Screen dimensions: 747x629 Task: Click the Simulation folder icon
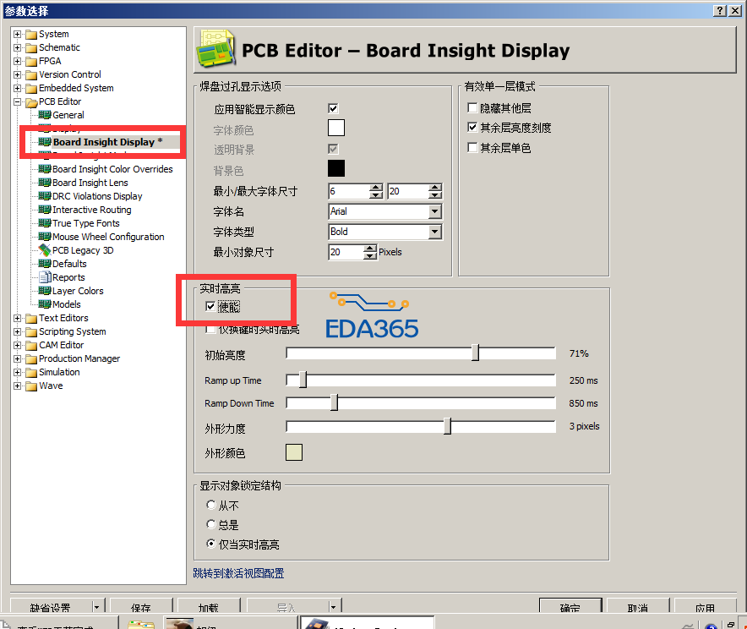click(31, 372)
